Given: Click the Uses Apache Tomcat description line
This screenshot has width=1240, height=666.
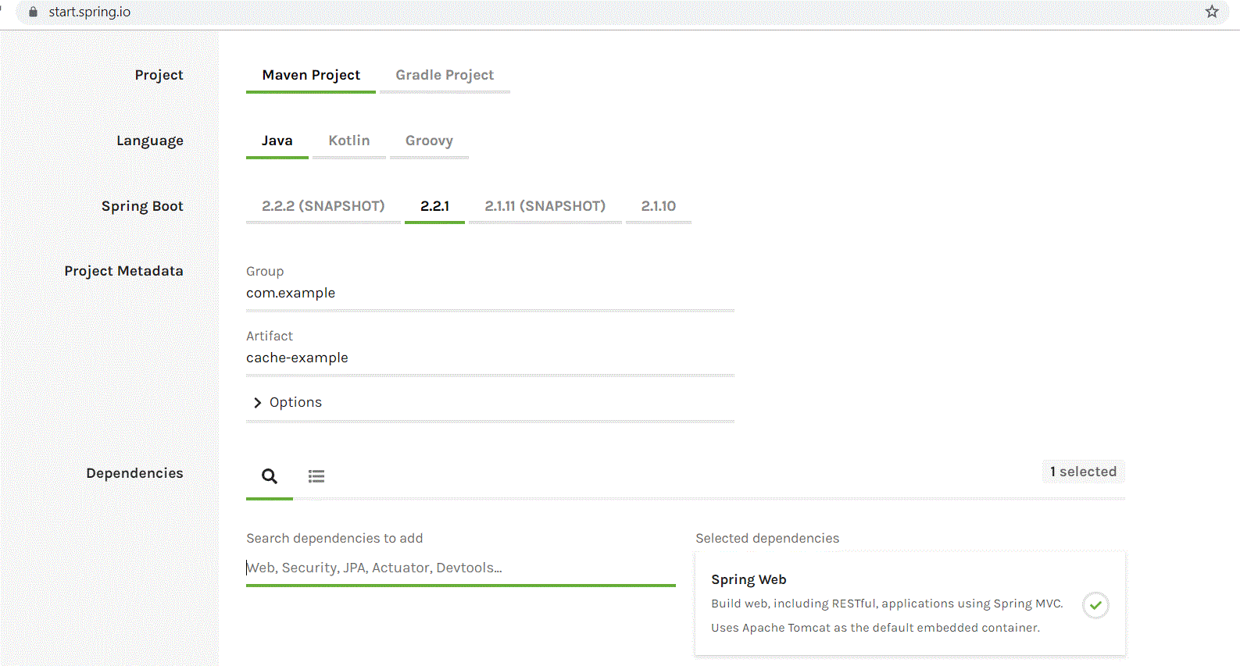Looking at the screenshot, I should (875, 628).
